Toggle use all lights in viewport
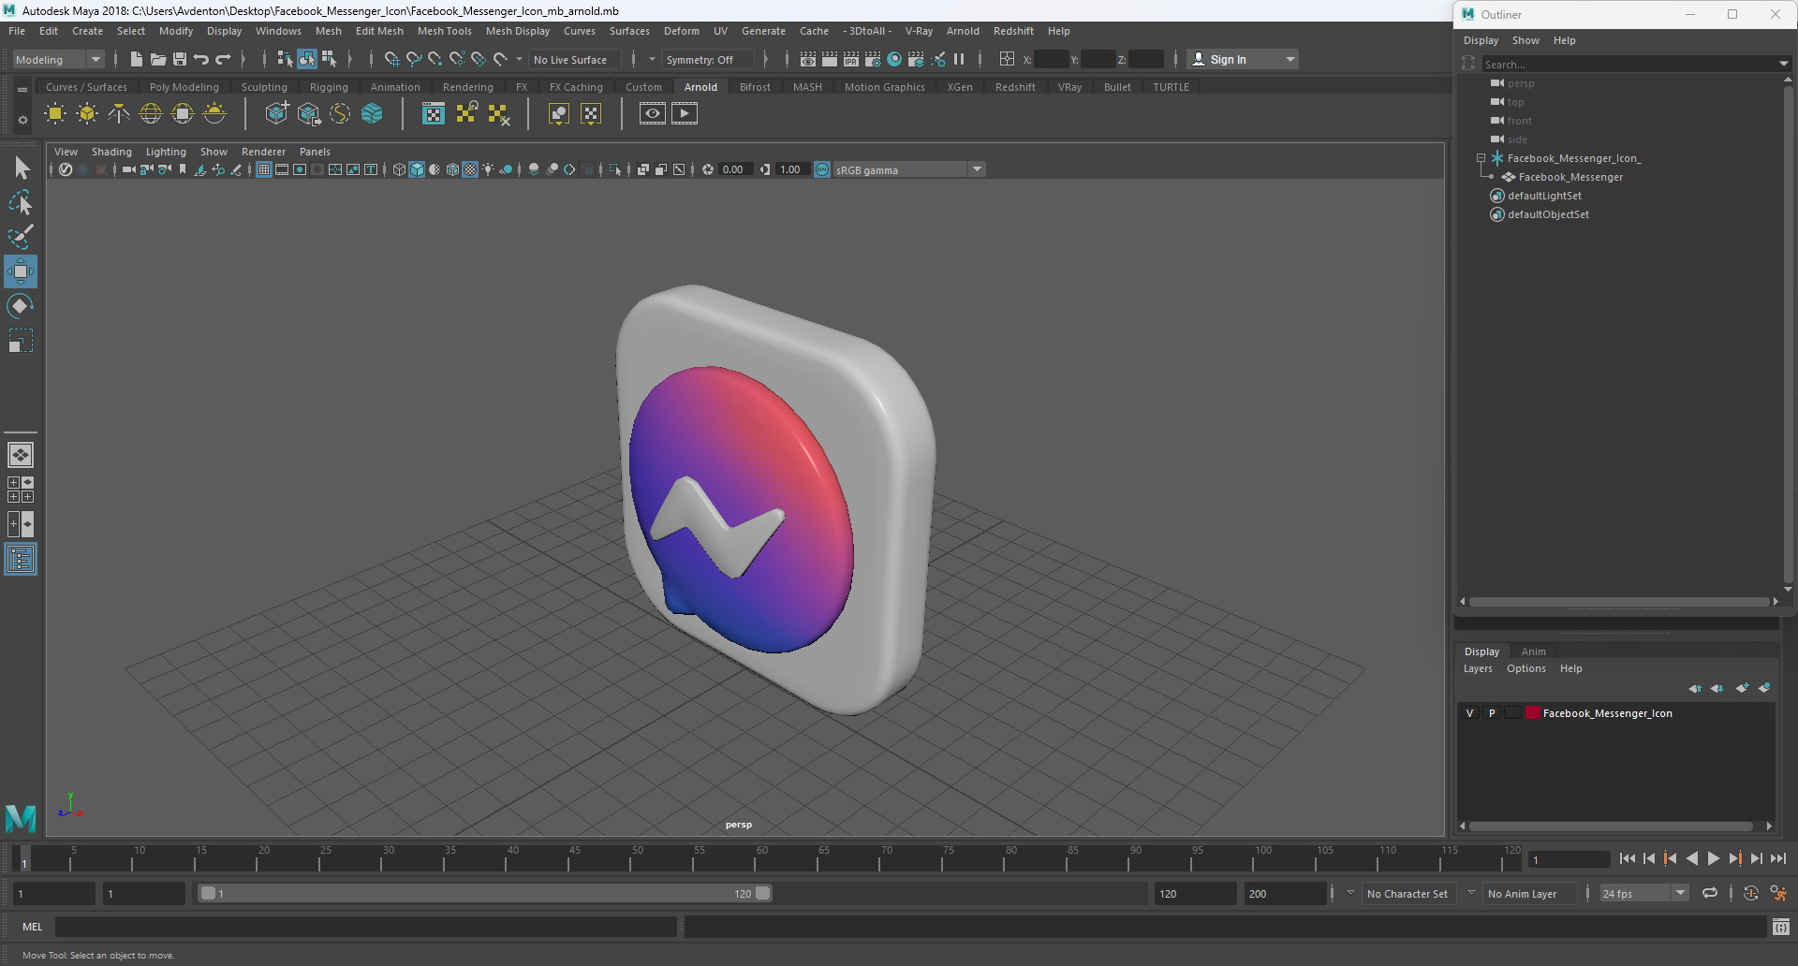Image resolution: width=1798 pixels, height=966 pixels. [488, 169]
